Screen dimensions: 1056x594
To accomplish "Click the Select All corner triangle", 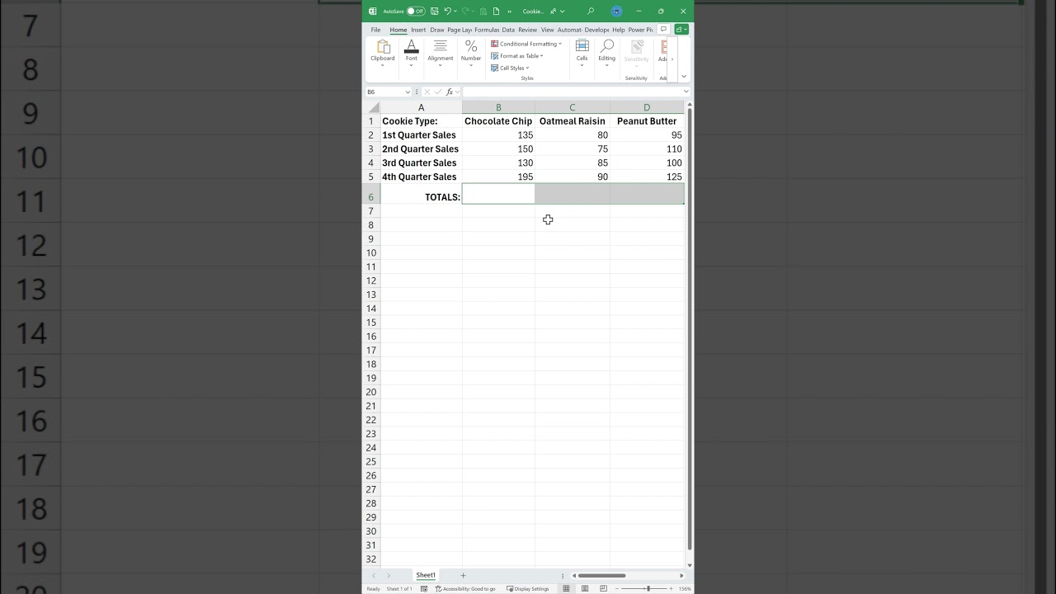I will pos(373,107).
